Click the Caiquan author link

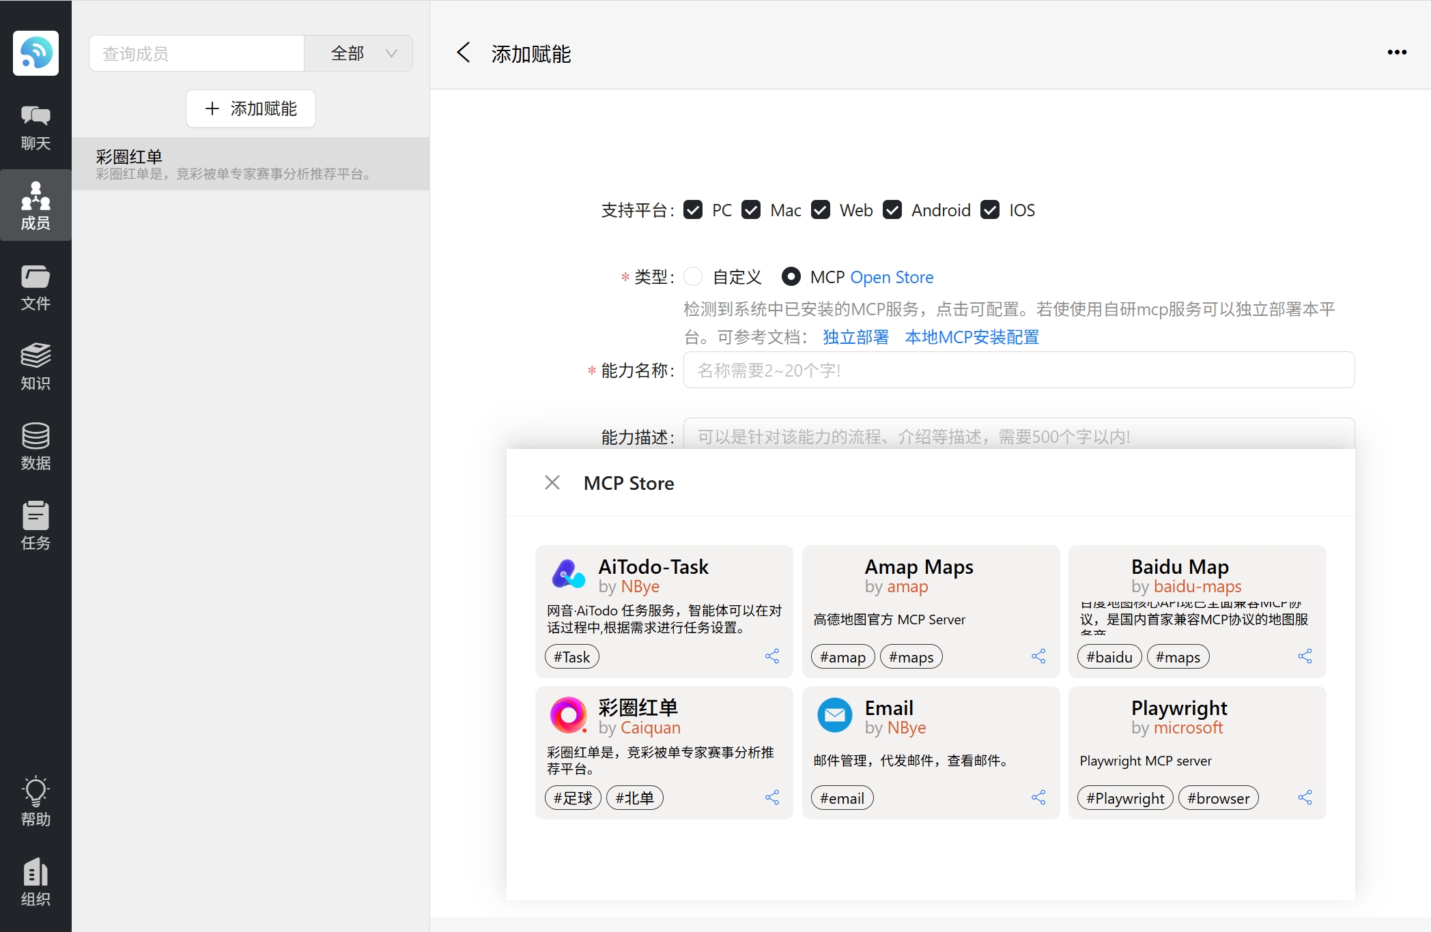(650, 728)
